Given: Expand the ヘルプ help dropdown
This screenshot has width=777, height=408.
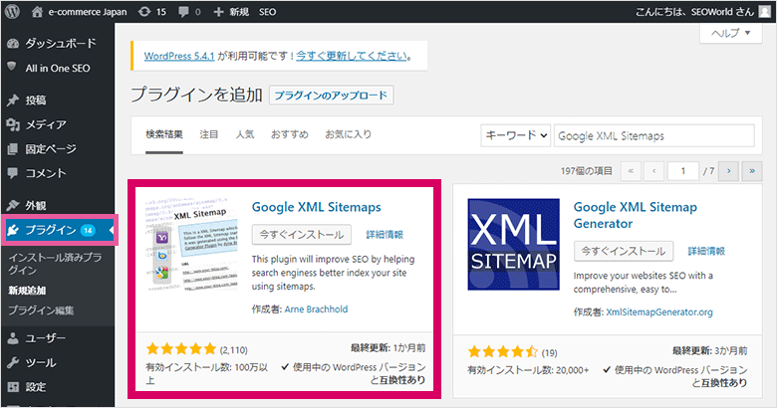Looking at the screenshot, I should tap(731, 33).
